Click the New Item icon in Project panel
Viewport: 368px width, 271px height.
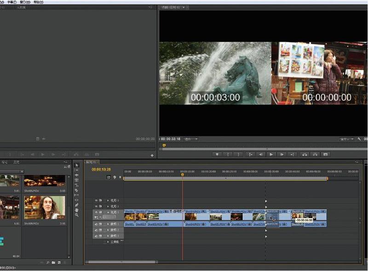click(x=59, y=263)
